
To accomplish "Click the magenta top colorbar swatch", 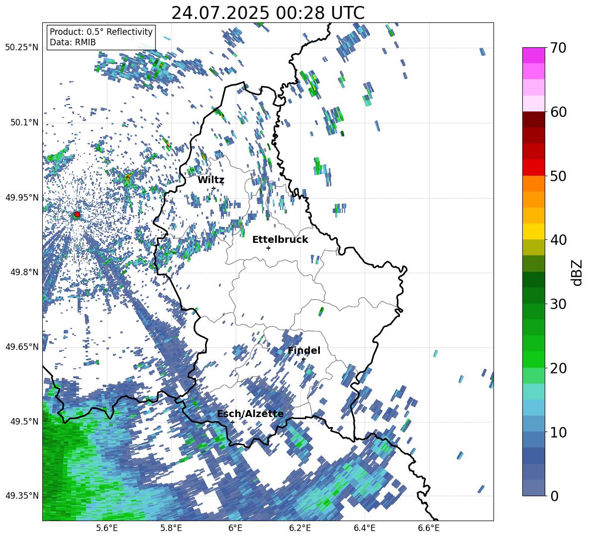I will pos(533,55).
